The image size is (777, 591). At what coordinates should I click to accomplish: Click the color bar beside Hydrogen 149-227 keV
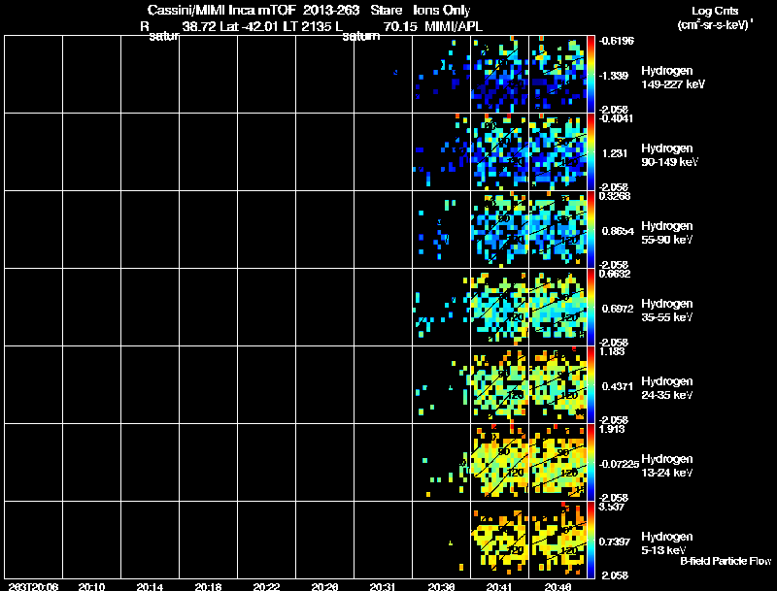pyautogui.click(x=591, y=74)
